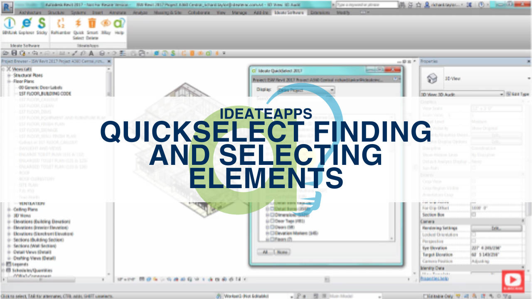Check the Elevation Markers category checkbox
Image resolution: width=532 pixels, height=299 pixels.
click(x=273, y=233)
